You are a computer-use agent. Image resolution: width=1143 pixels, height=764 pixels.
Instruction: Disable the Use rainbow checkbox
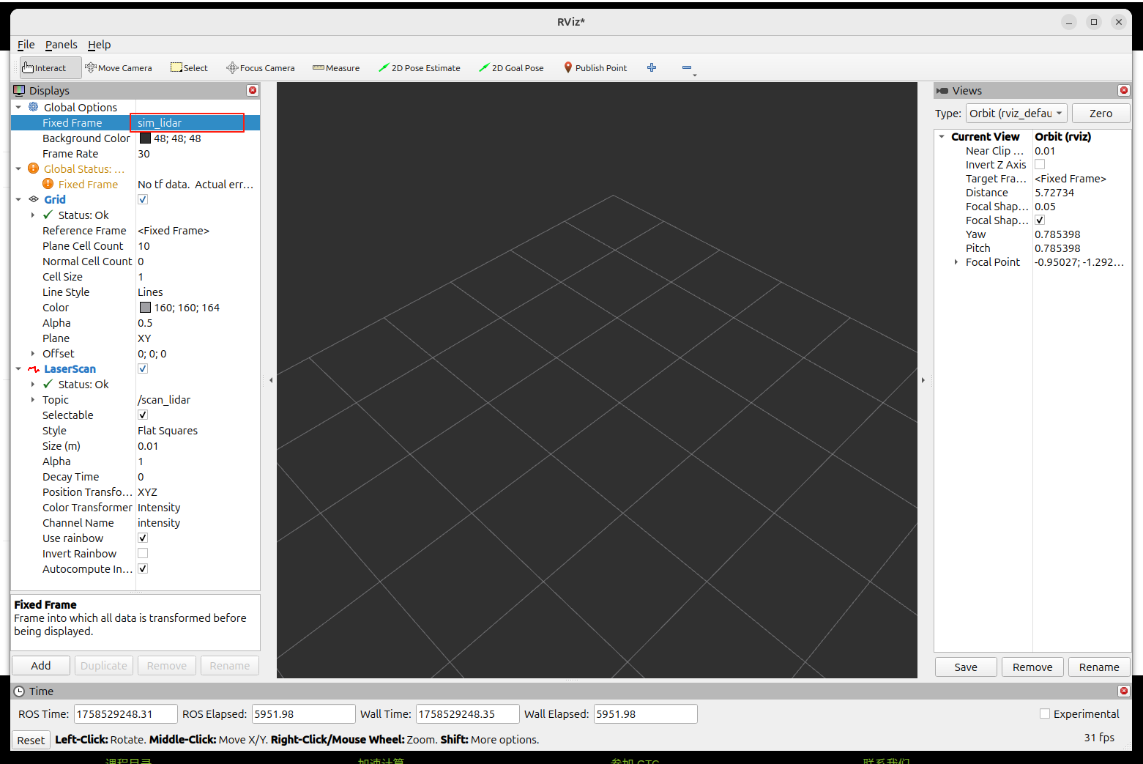click(143, 538)
